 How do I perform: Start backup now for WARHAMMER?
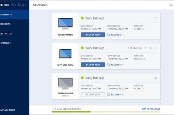click(93, 35)
